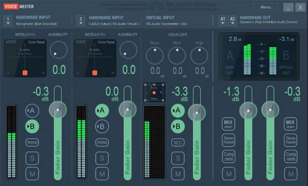Solo hardware input 2 with S button
Screen dimensions: 308x186
(102, 158)
